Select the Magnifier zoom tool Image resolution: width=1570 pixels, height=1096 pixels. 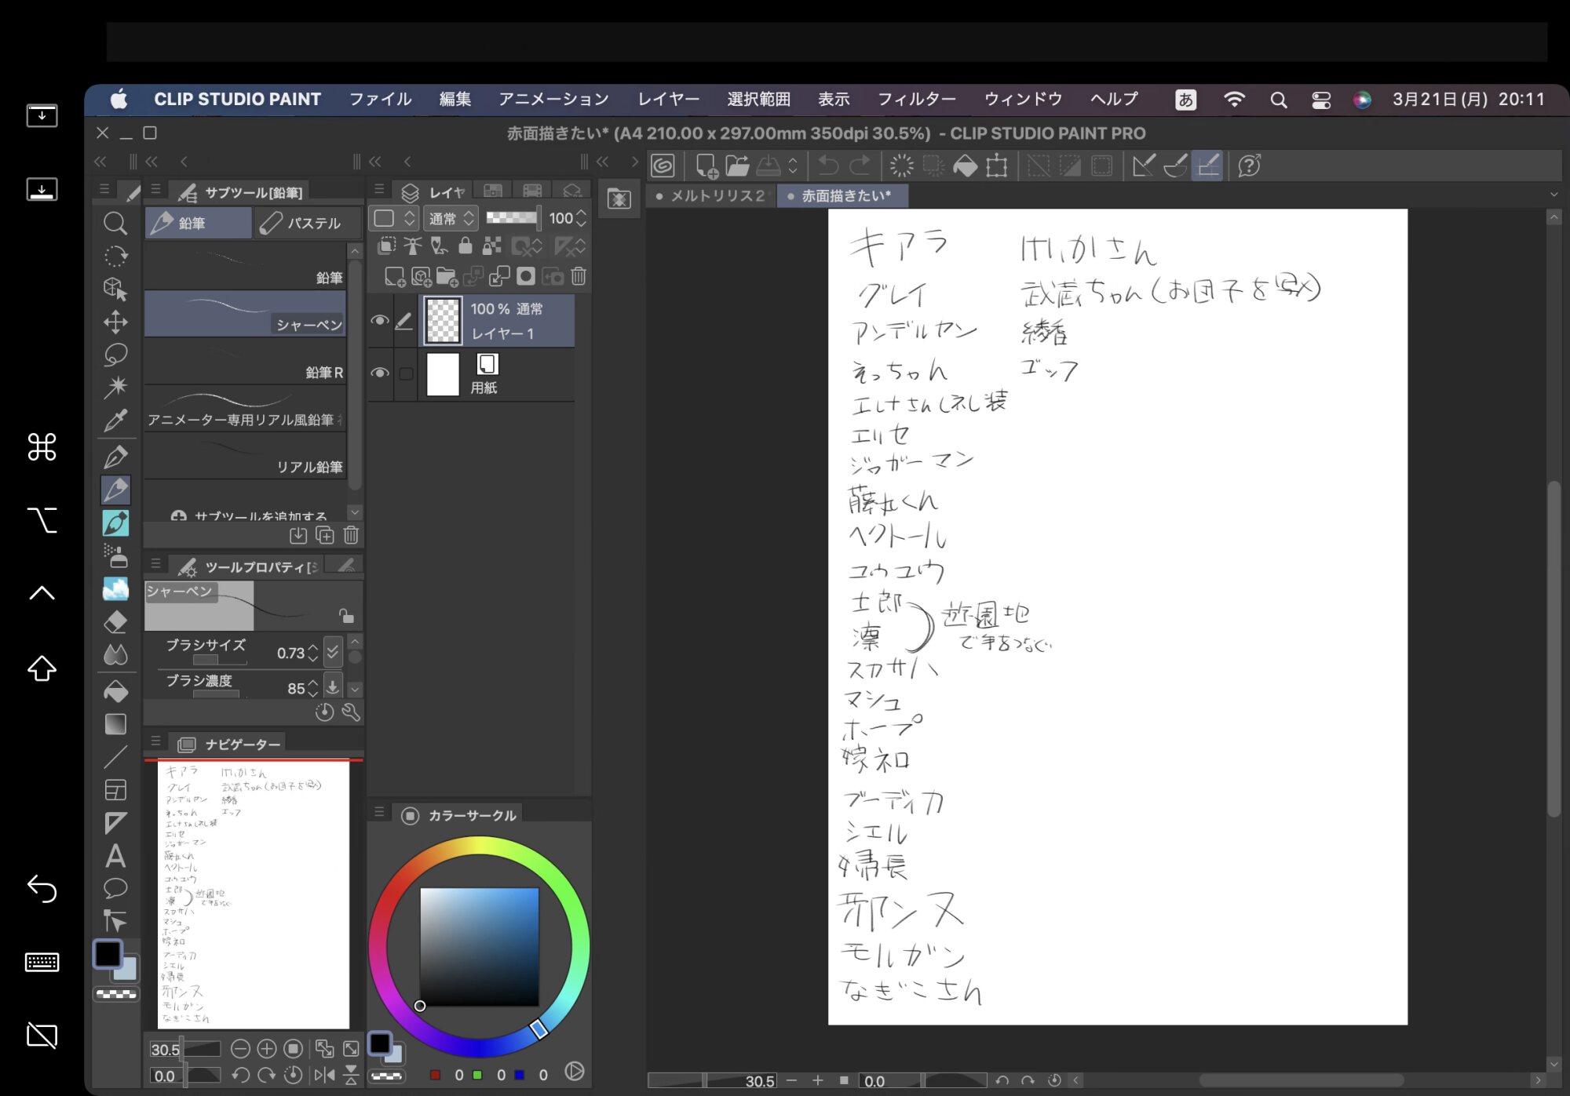click(115, 224)
